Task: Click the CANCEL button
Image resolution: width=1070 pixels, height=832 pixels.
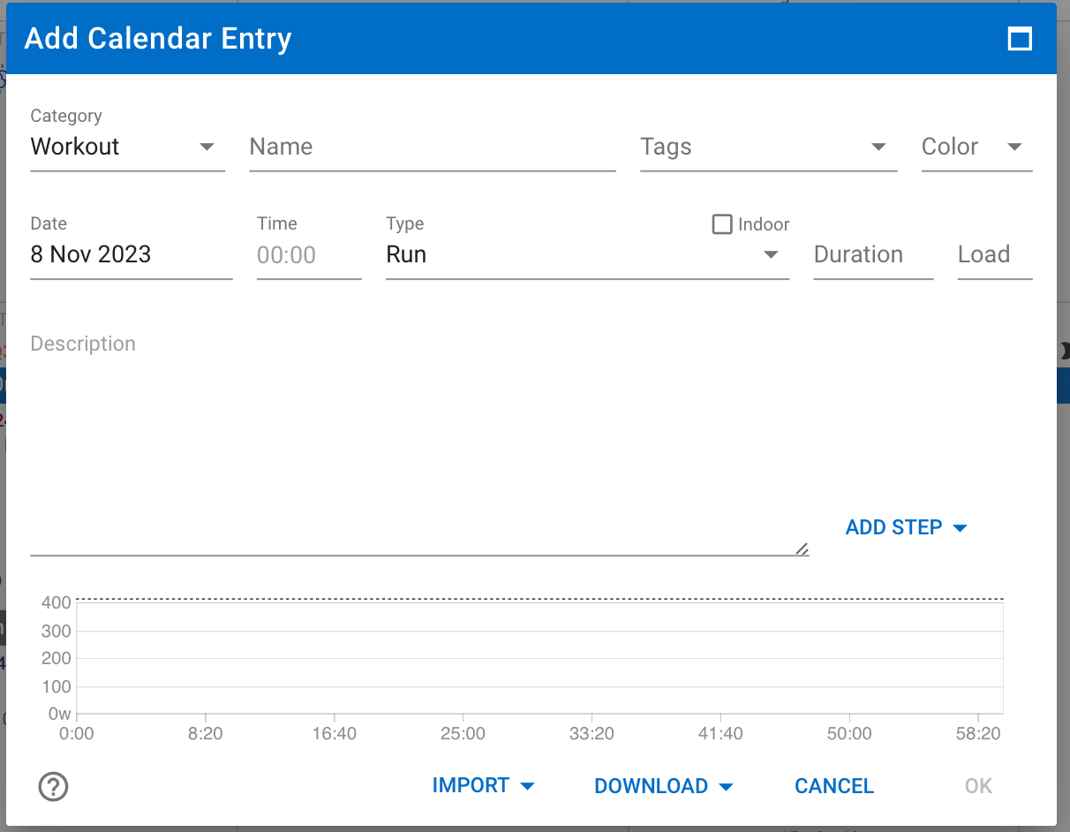Action: click(834, 786)
